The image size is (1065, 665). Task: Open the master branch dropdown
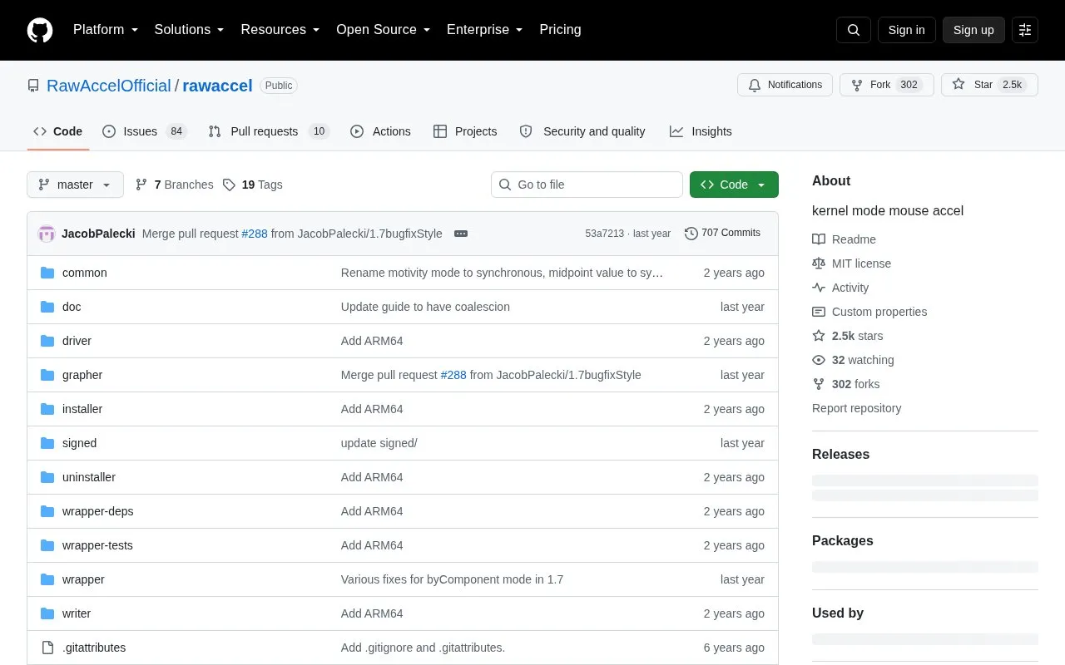point(75,185)
